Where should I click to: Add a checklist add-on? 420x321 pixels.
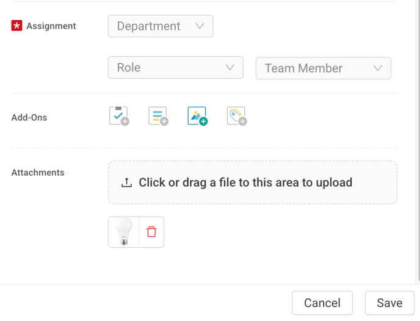[119, 116]
